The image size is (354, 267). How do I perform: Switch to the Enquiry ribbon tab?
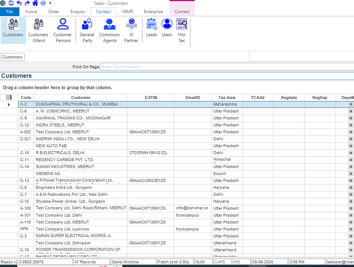77,11
